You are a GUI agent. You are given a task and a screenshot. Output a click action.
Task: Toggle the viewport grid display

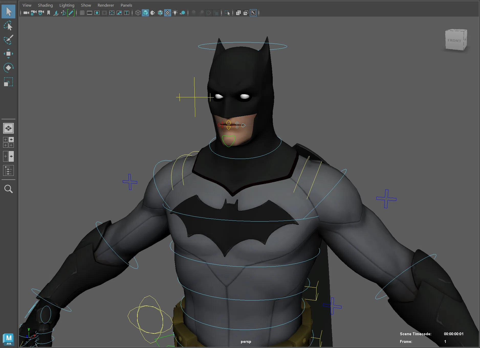pyautogui.click(x=82, y=13)
